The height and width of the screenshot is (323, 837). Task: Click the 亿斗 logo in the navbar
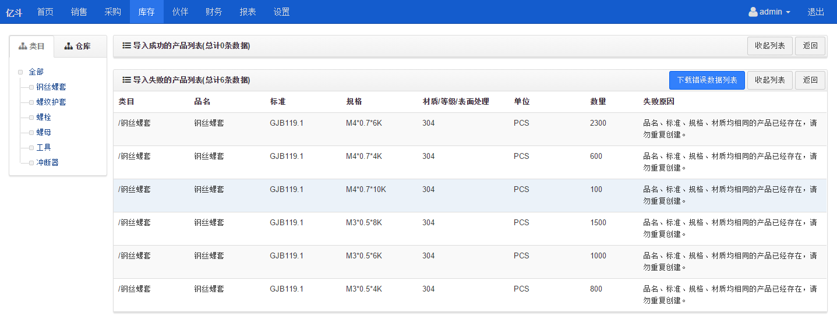click(14, 12)
